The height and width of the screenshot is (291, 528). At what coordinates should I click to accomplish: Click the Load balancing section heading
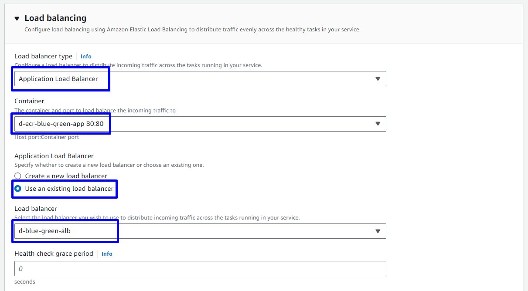[x=55, y=18]
